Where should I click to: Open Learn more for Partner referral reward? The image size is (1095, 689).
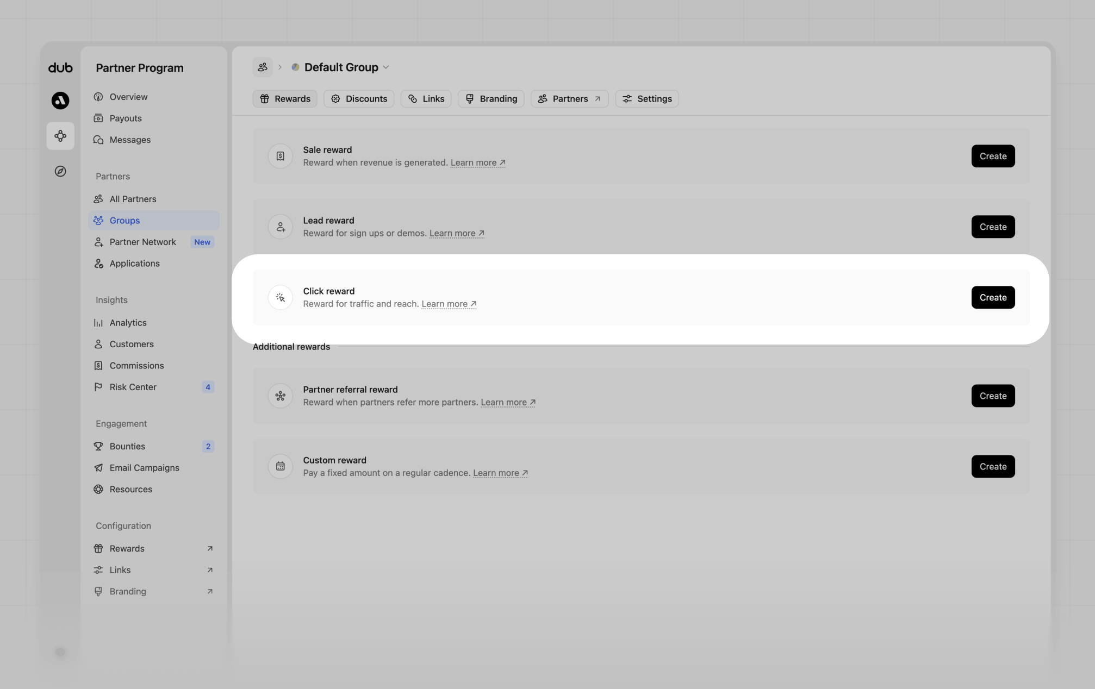pyautogui.click(x=508, y=402)
